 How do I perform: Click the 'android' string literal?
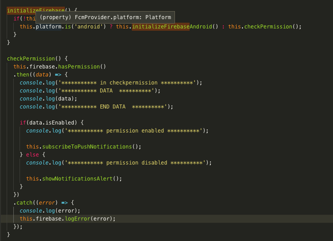point(88,27)
